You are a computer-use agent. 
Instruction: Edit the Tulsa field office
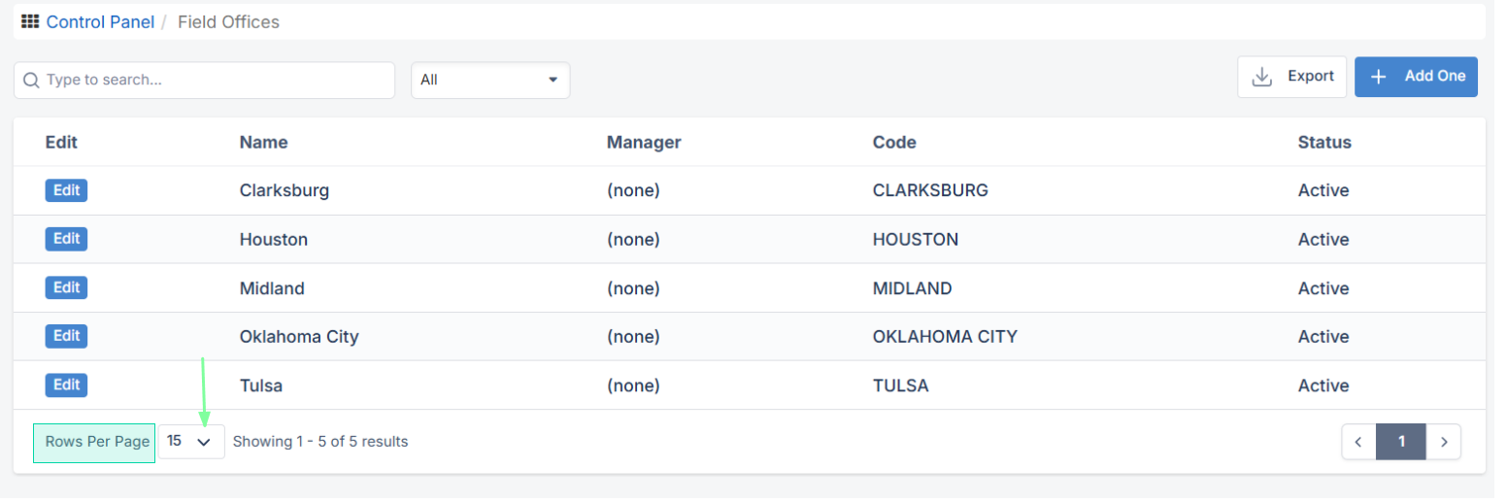(66, 385)
